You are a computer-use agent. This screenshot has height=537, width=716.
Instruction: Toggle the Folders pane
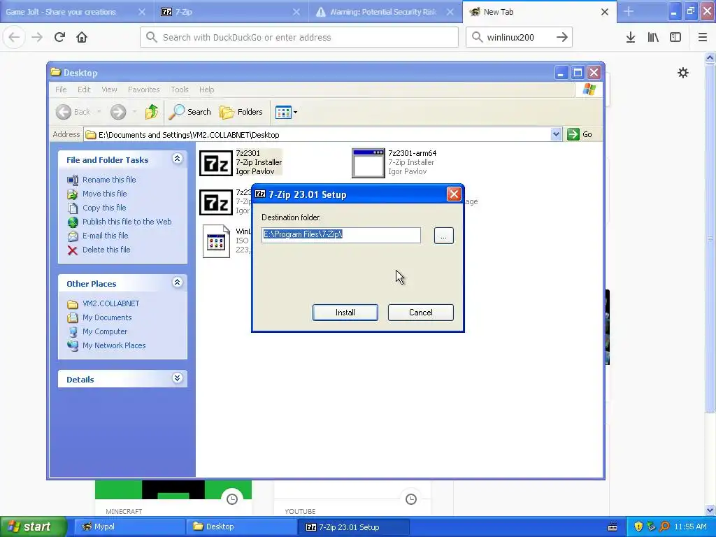[x=241, y=112]
